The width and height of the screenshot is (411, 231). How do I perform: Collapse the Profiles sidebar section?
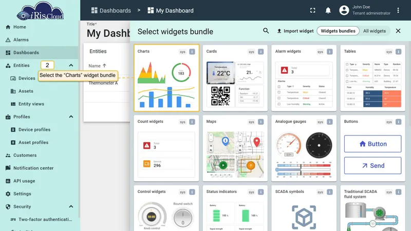coord(71,117)
